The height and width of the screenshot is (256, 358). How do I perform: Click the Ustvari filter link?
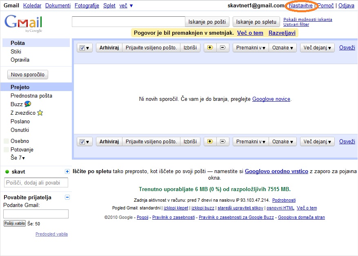tap(296, 24)
